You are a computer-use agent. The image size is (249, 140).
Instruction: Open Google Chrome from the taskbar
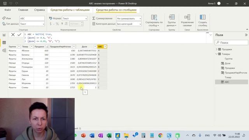click(160, 135)
